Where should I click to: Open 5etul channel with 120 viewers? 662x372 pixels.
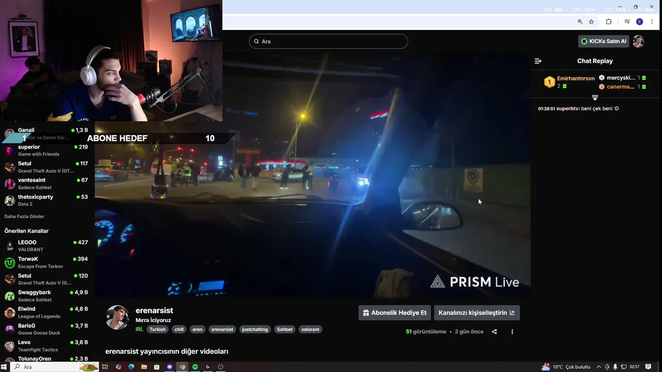point(47,279)
